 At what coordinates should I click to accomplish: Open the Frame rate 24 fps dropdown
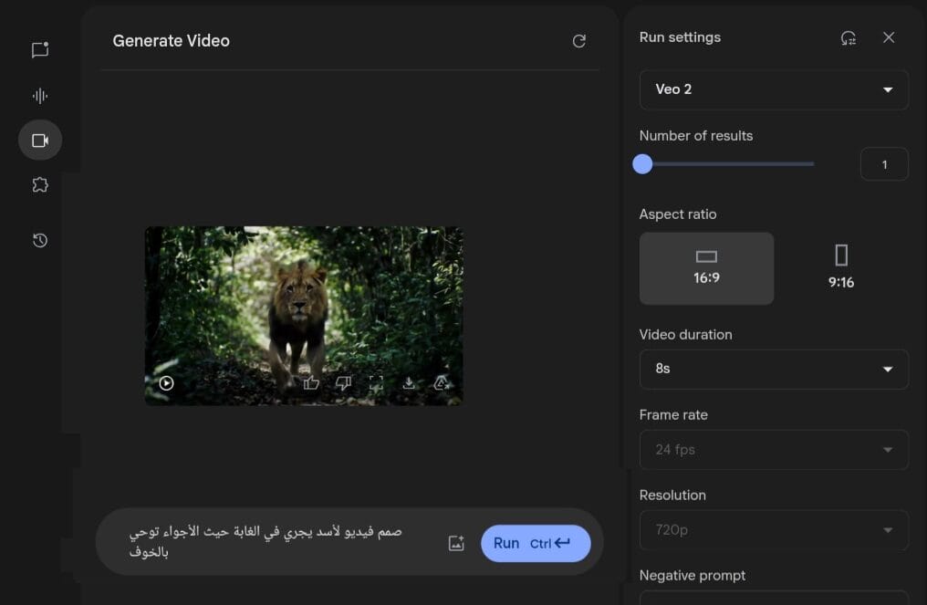(x=773, y=449)
